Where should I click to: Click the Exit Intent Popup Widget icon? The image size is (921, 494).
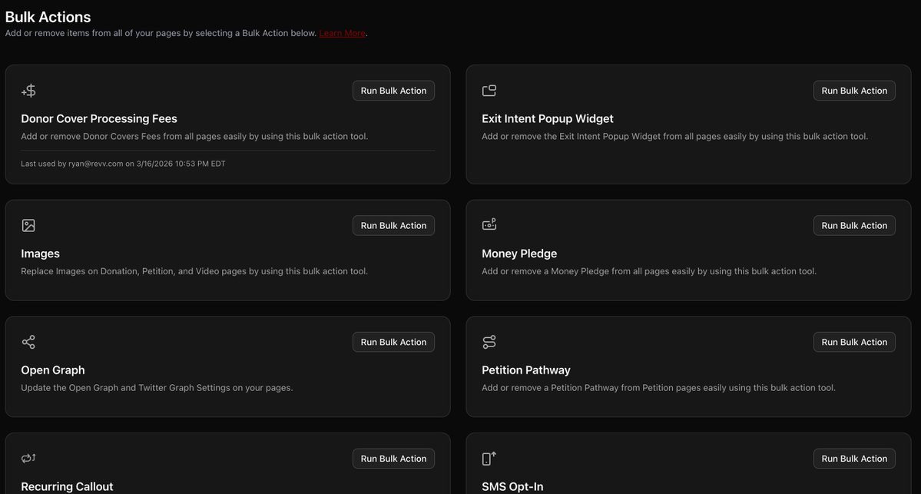click(489, 91)
